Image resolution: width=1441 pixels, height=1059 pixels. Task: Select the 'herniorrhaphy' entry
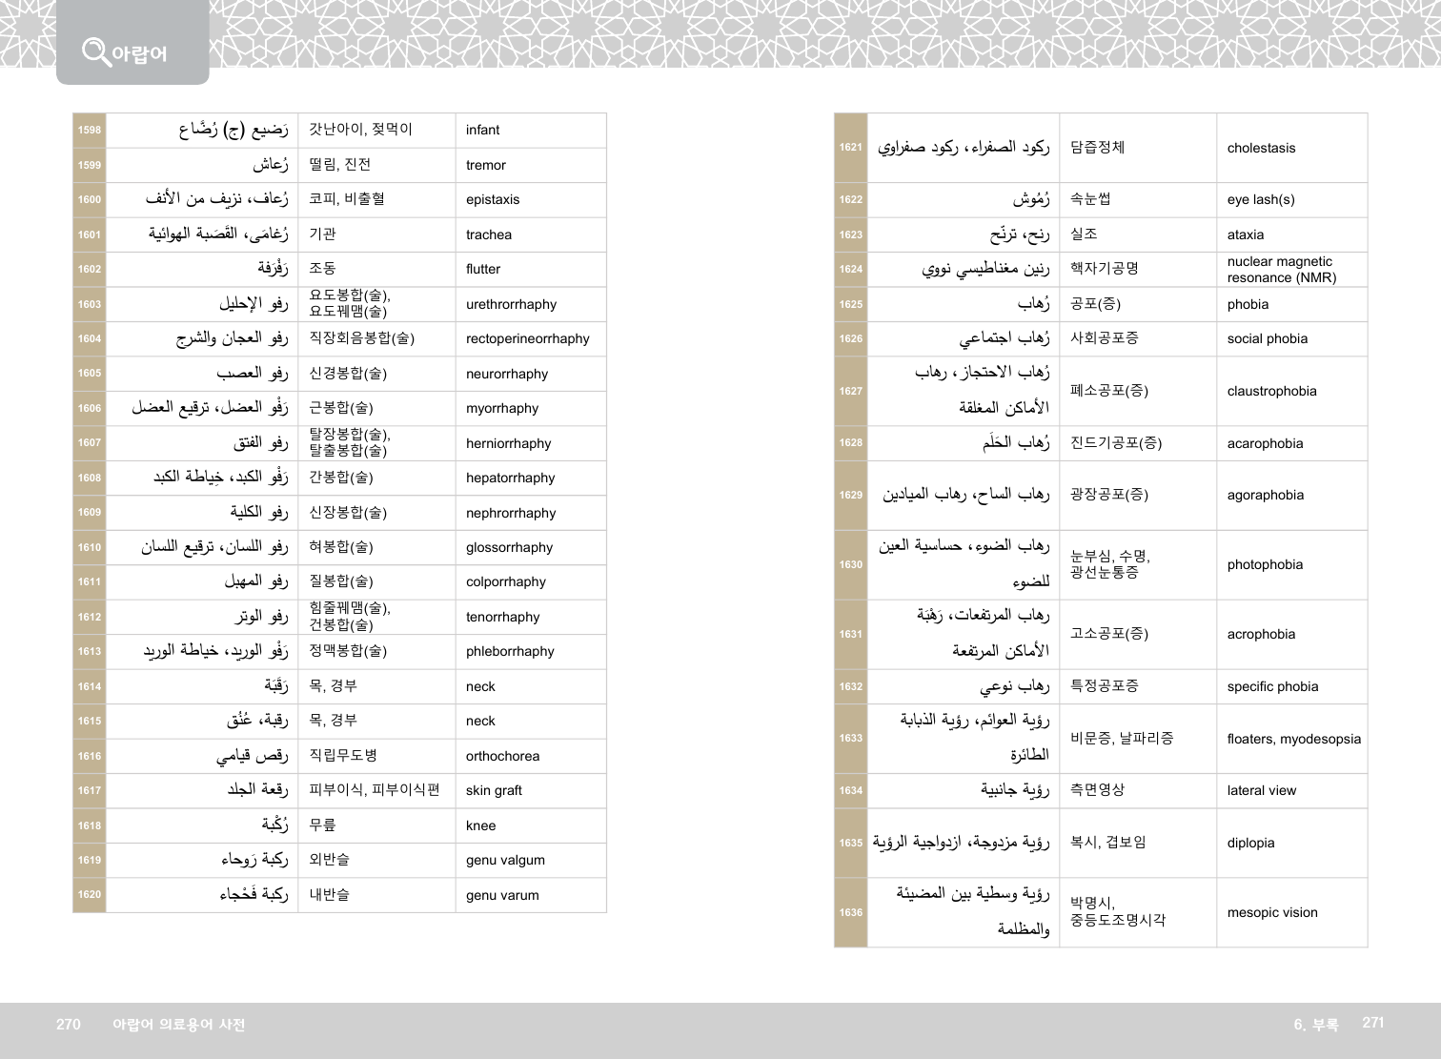click(x=508, y=443)
